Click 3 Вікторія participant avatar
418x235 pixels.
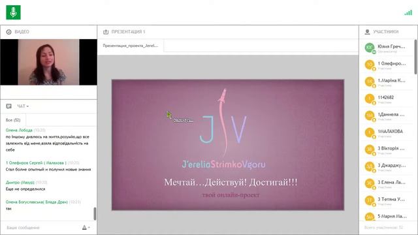(x=370, y=149)
